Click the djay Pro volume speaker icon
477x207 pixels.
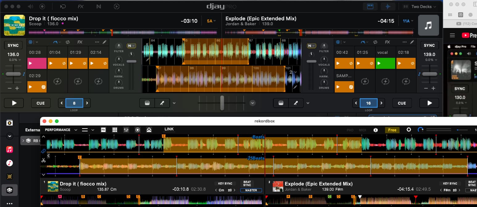pyautogui.click(x=30, y=6)
